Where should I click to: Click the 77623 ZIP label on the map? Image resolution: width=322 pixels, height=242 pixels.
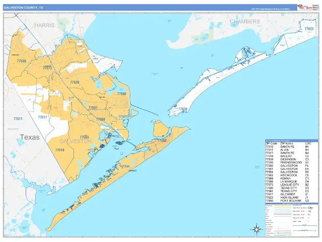309,29
